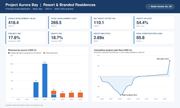Viewport: 180px width, 108px height.
Task: Click the Project IRR 17.6% value
Action: (x=14, y=37)
